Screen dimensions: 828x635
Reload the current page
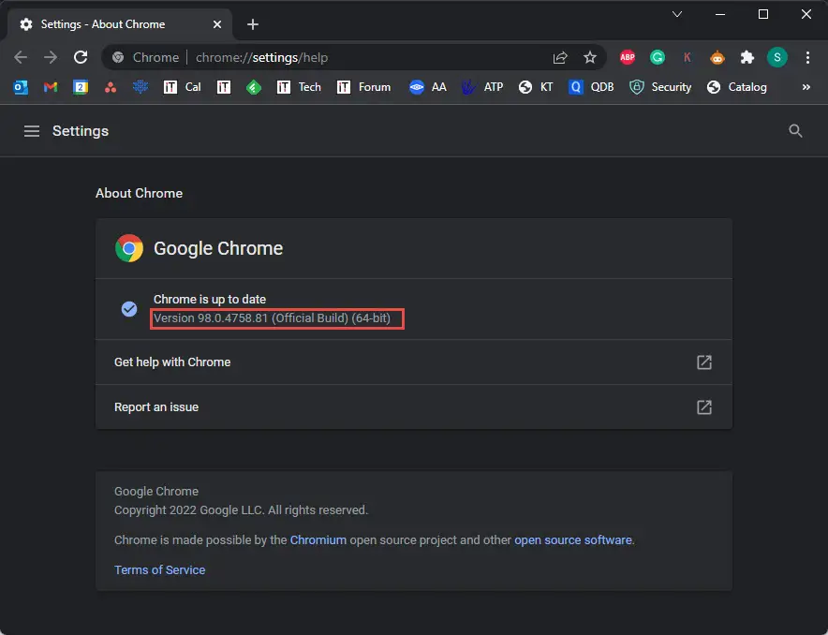point(81,57)
